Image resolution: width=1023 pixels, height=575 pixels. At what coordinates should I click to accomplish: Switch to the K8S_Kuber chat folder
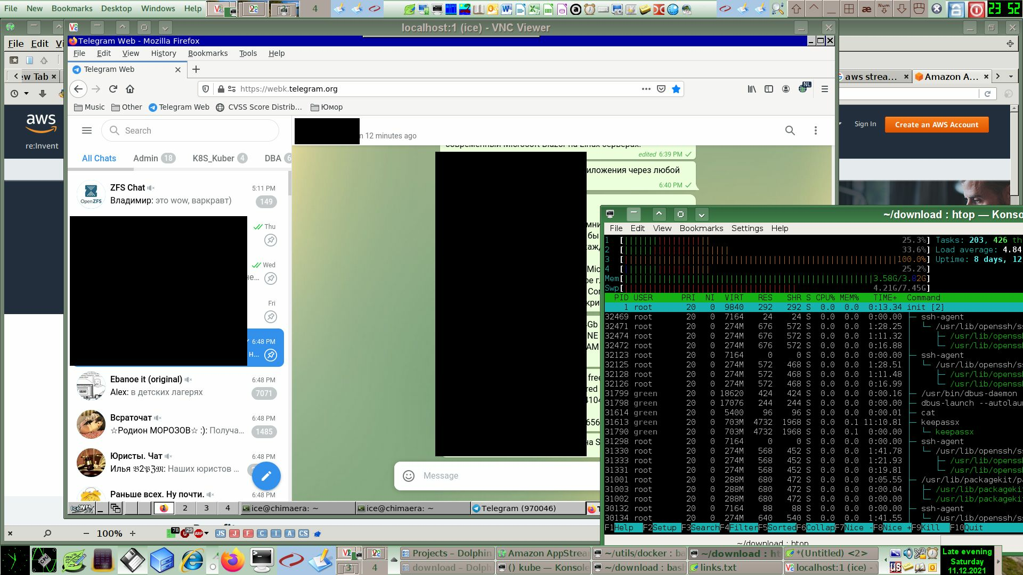(x=220, y=158)
